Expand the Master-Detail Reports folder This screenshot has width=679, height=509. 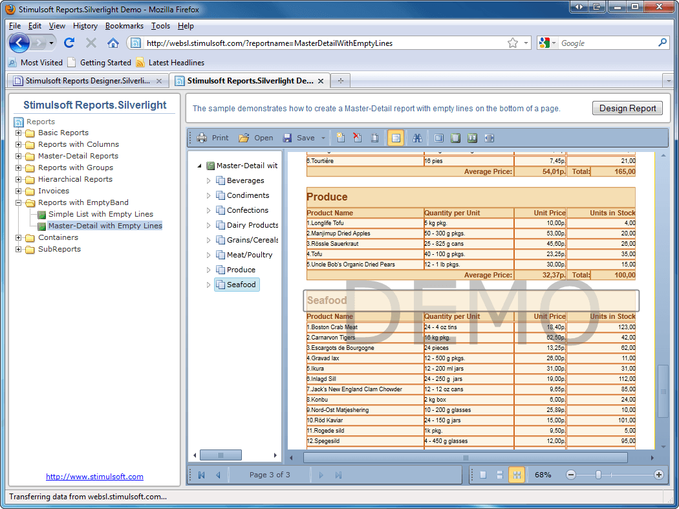tap(18, 156)
